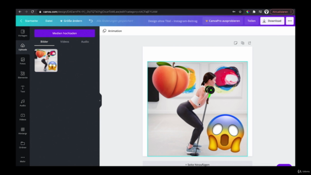Open the Elemente sidebar panel

coord(23,75)
